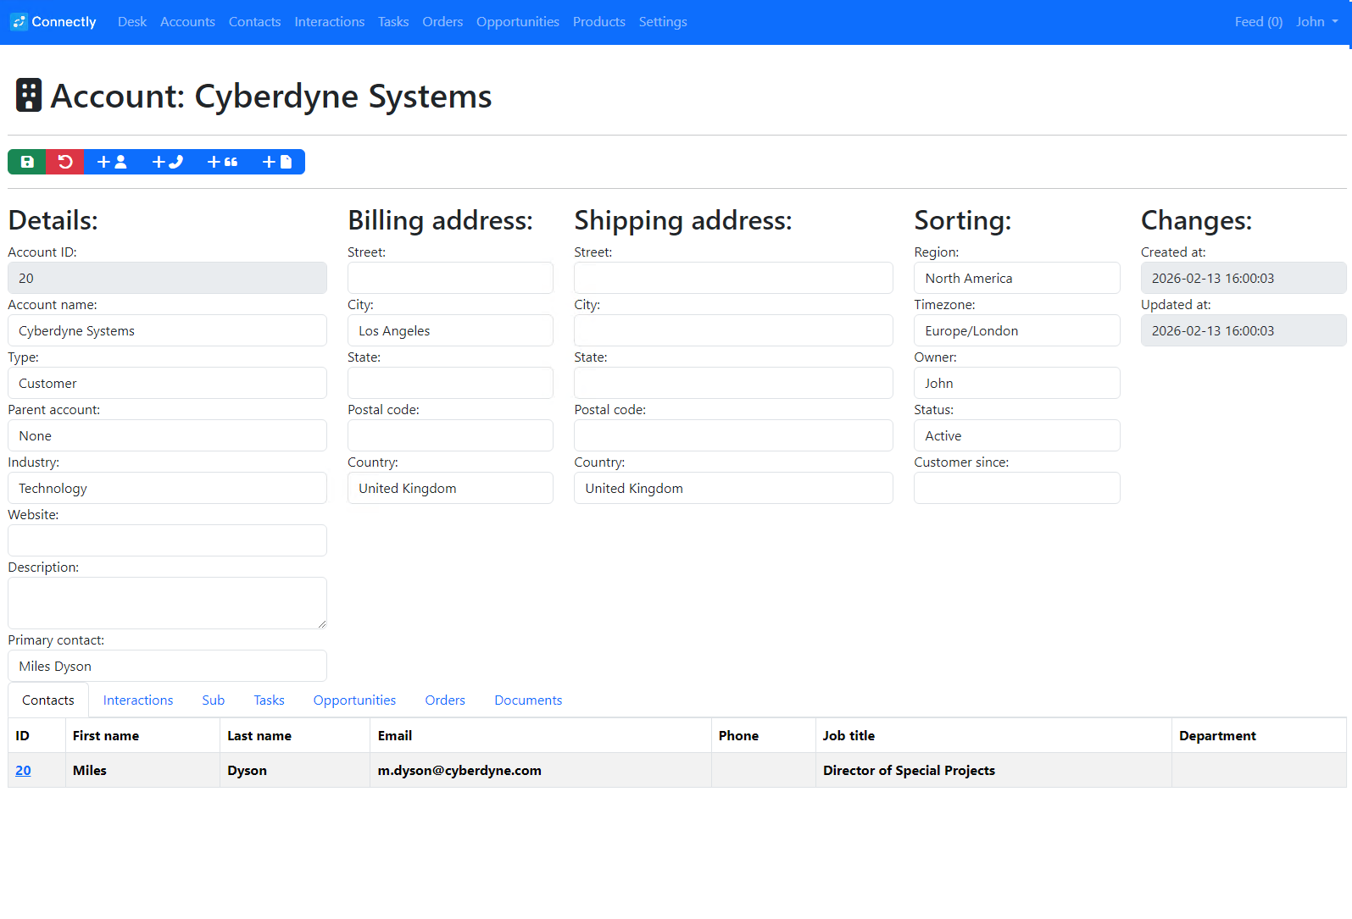Click the red undo changes icon
The width and height of the screenshot is (1352, 919).
click(65, 162)
